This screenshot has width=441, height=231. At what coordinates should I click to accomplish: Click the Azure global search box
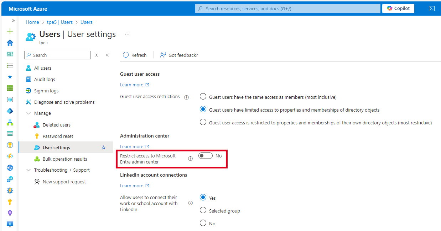pos(287,9)
